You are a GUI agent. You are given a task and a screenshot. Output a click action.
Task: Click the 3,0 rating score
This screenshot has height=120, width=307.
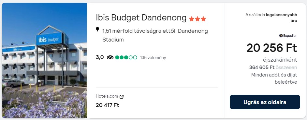tap(100, 57)
